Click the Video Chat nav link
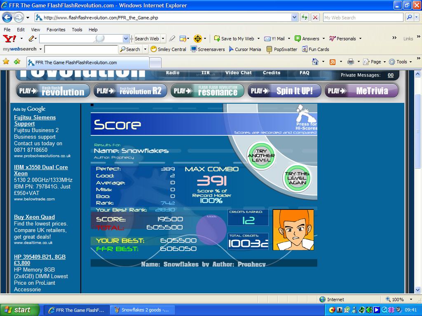Screen dimensions: 422x316 pos(239,72)
